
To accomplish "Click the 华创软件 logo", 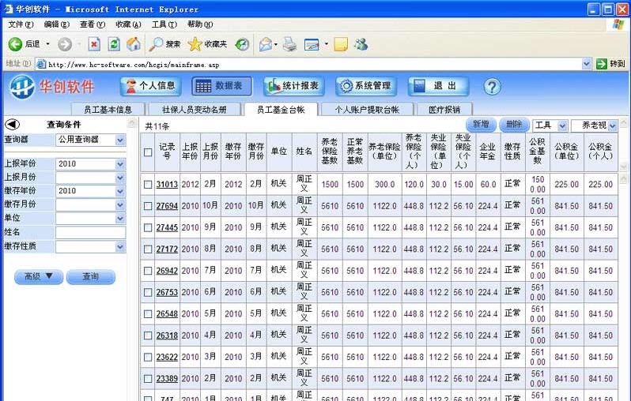I will click(52, 87).
